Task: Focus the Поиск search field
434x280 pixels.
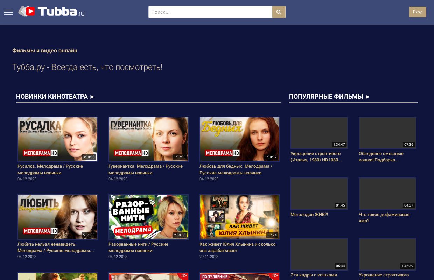Action: [x=210, y=12]
